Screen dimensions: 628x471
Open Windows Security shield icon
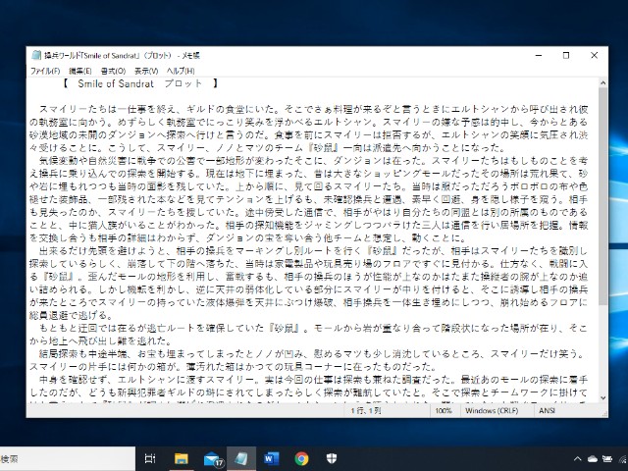click(332, 458)
